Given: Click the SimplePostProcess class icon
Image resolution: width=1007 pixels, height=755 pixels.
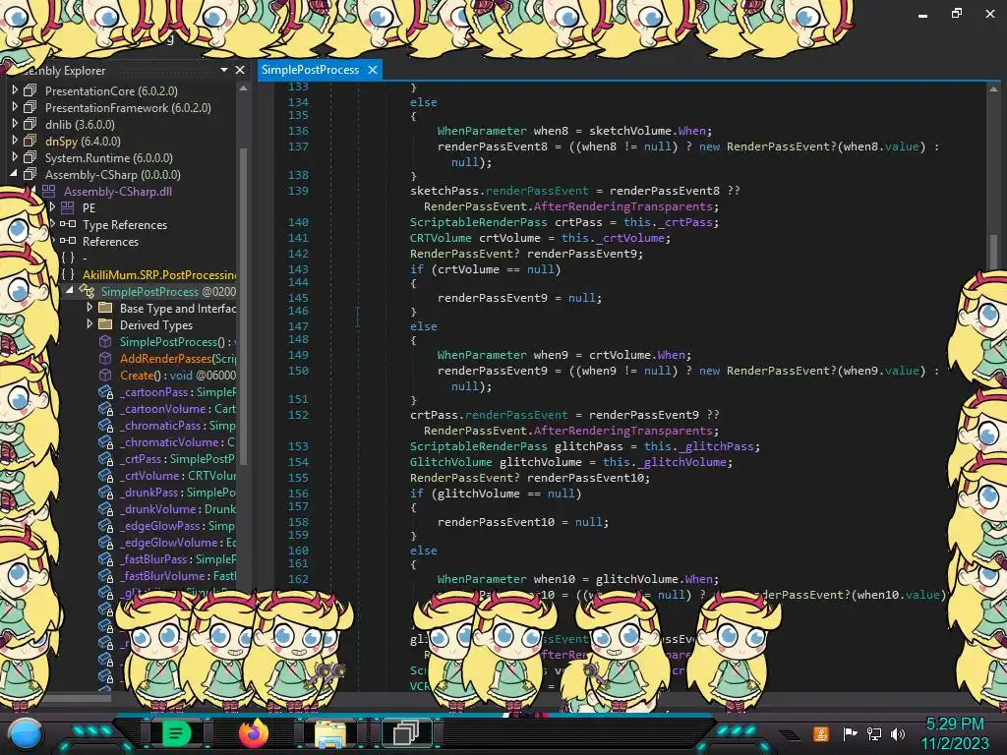Looking at the screenshot, I should click(x=87, y=291).
